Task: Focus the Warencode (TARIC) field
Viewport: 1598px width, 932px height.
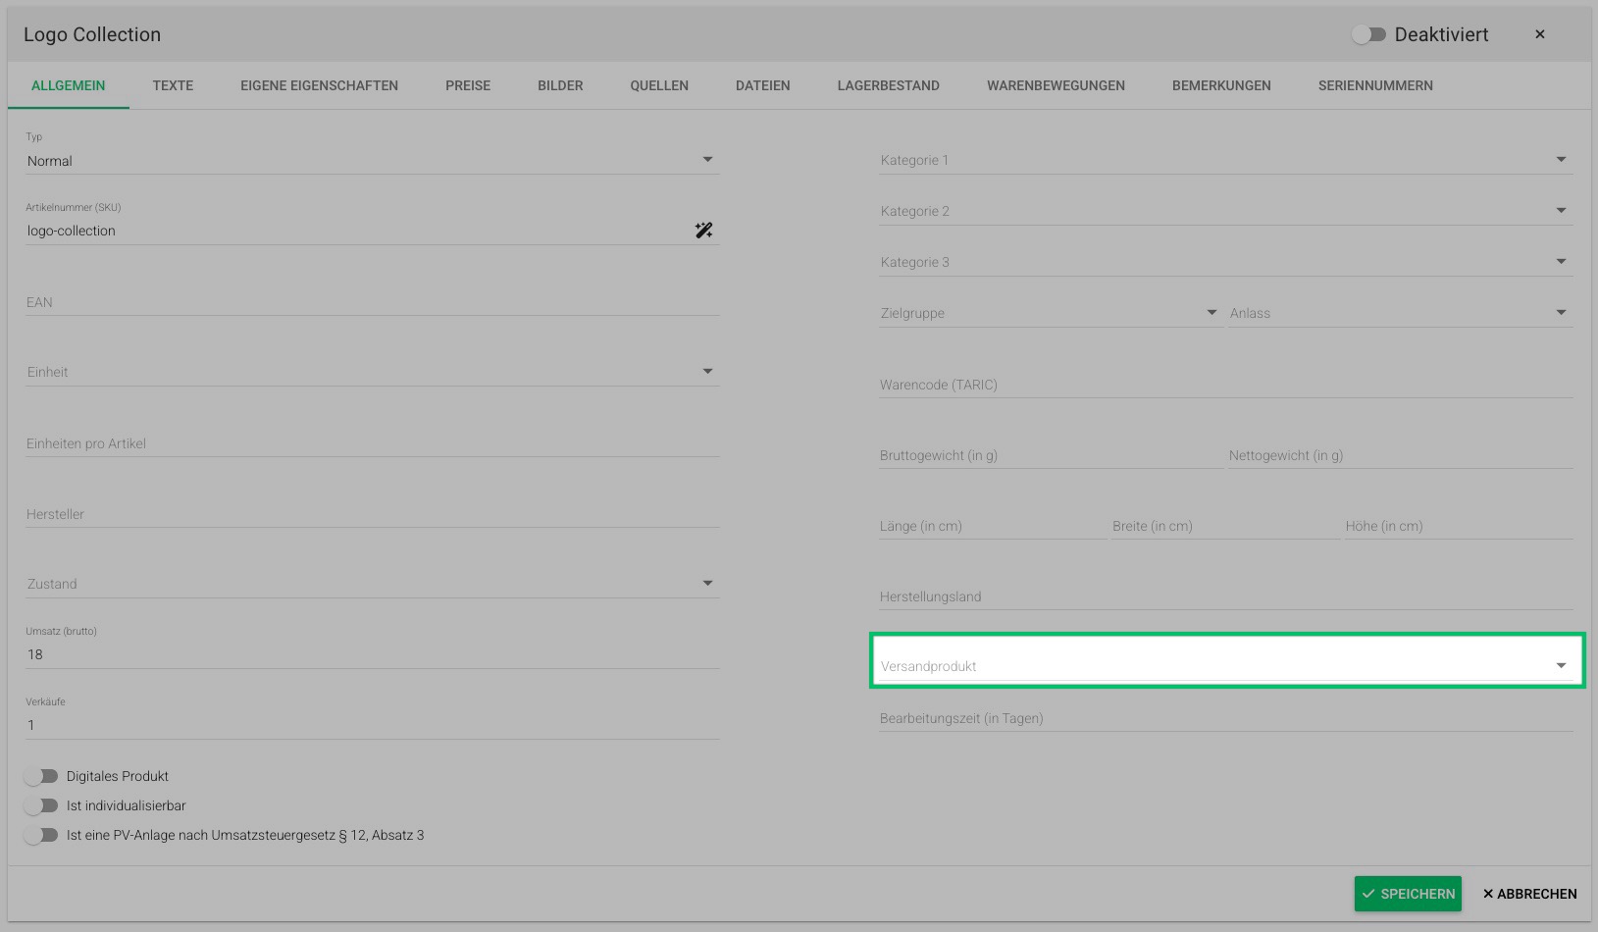Action: coord(1226,385)
